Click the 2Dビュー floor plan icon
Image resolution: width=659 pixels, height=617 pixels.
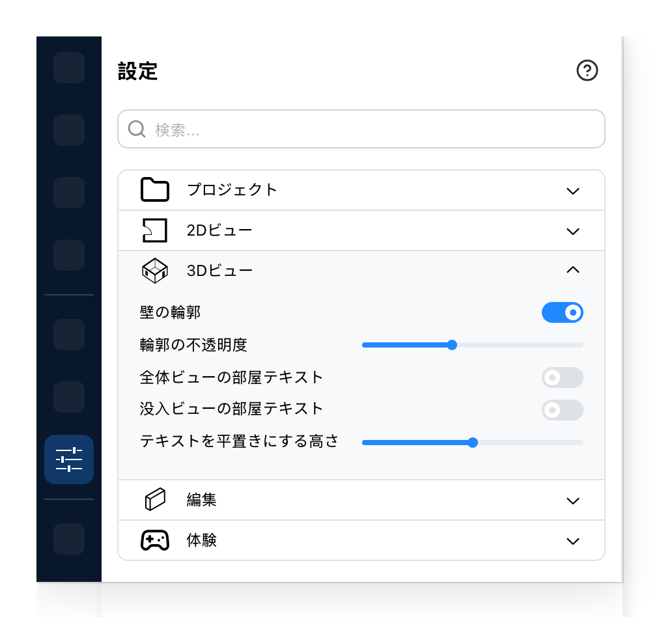pos(155,230)
